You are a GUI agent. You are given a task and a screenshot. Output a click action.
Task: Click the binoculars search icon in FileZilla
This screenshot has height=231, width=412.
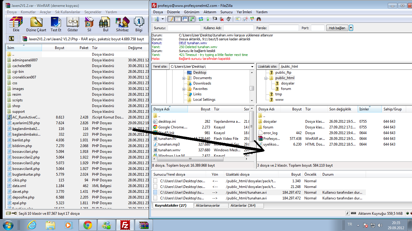[259, 19]
